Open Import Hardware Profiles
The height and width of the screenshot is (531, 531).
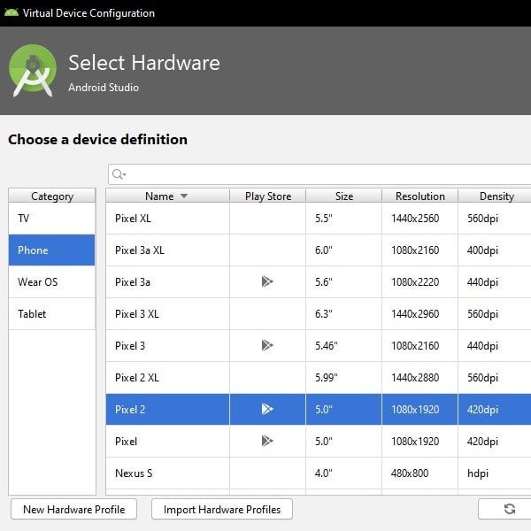[x=222, y=509]
